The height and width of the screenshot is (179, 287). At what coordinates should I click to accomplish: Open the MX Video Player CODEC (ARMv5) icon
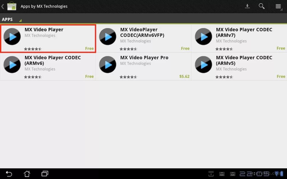click(x=203, y=65)
